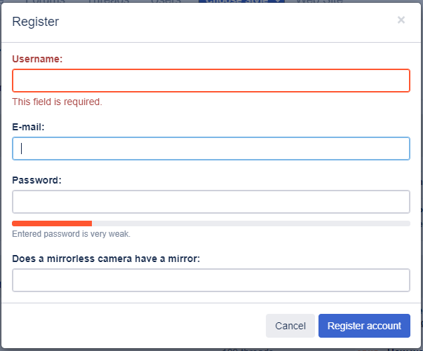The width and height of the screenshot is (423, 351).
Task: Click the Password field label
Action: point(36,180)
